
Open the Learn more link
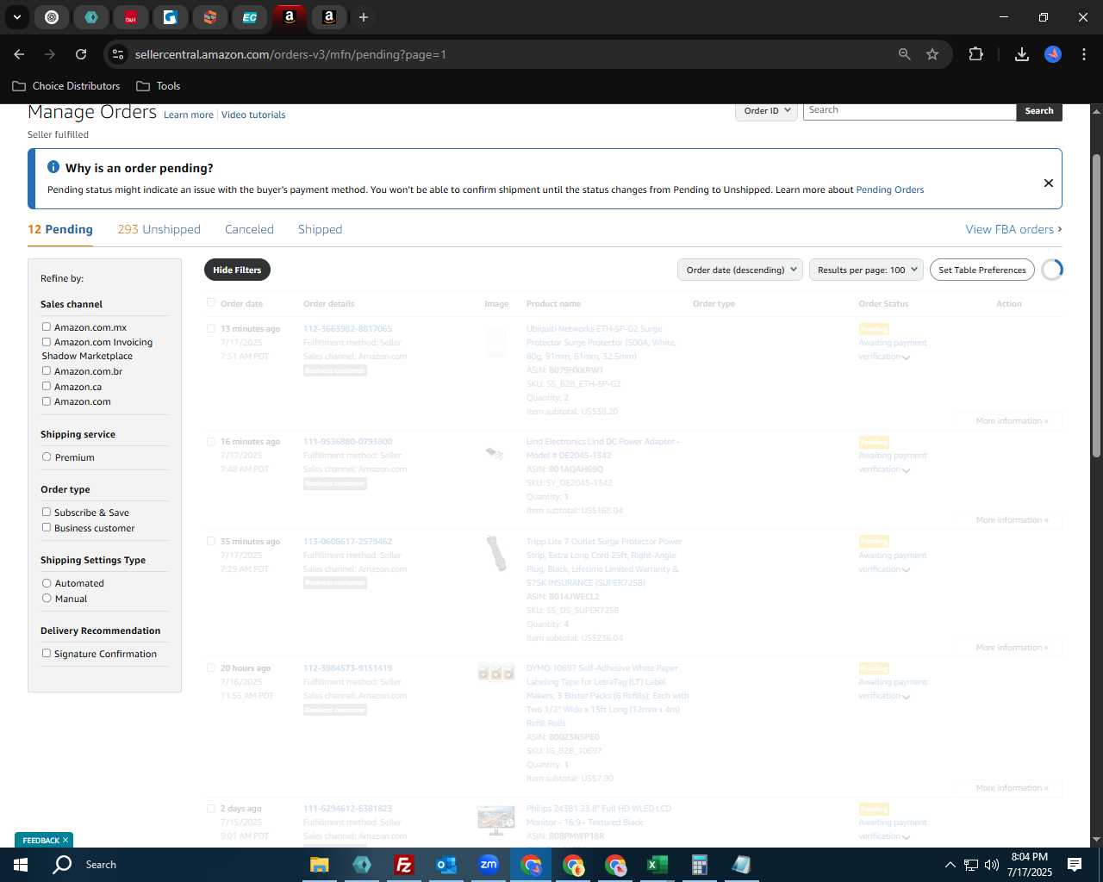click(x=189, y=115)
